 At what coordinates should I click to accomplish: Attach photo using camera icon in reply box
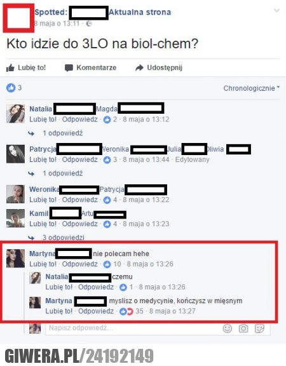click(243, 329)
